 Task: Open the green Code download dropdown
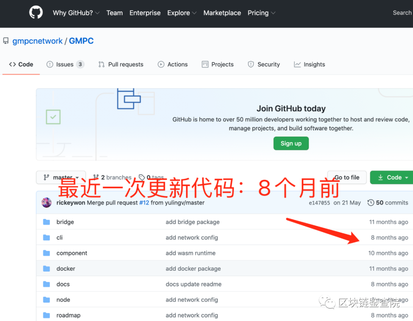(392, 178)
